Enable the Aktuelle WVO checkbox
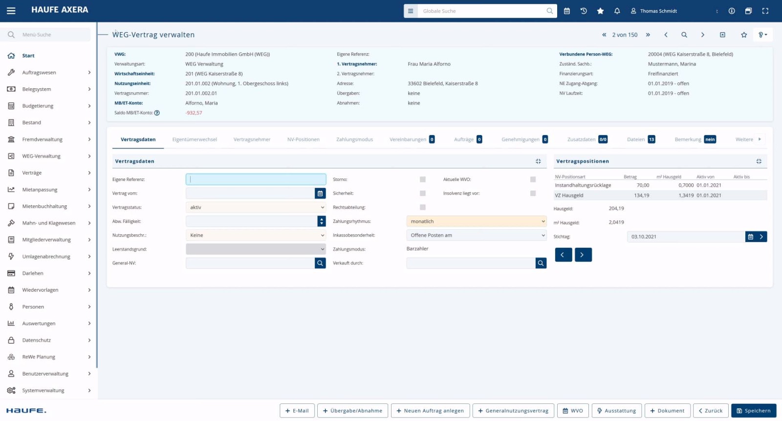 (x=533, y=180)
